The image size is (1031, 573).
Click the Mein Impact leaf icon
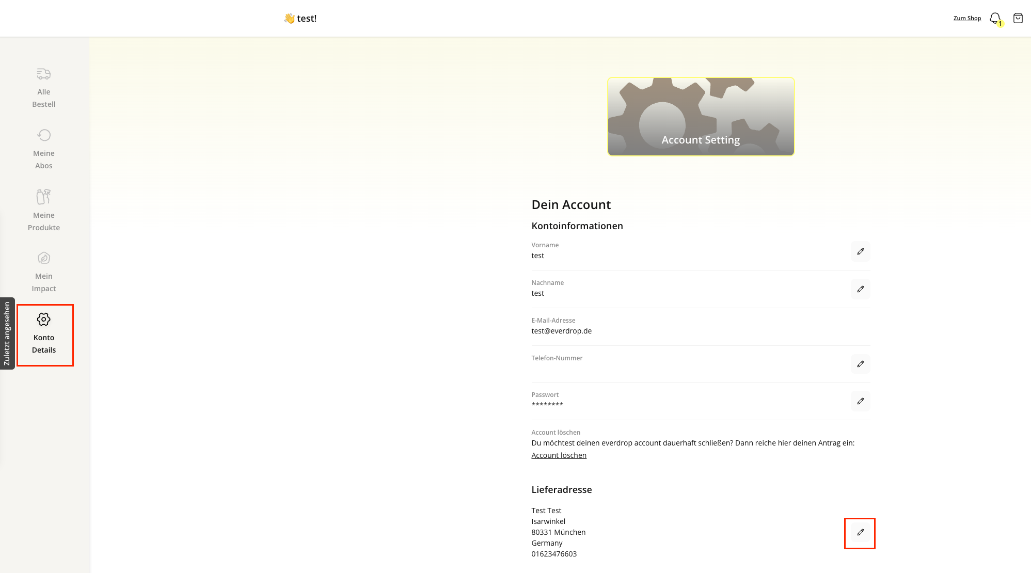[x=44, y=258]
